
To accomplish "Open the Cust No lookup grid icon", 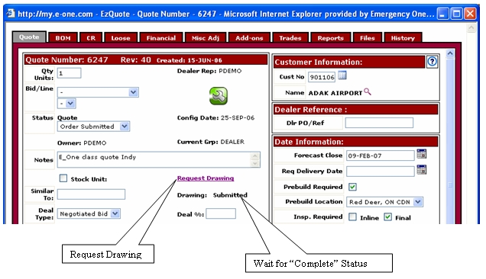I will (x=342, y=75).
